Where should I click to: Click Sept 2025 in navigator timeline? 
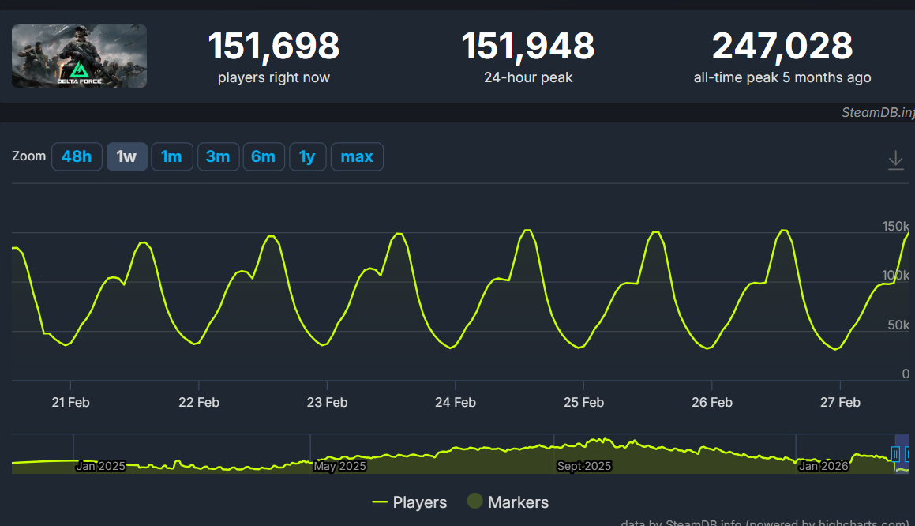pos(583,466)
